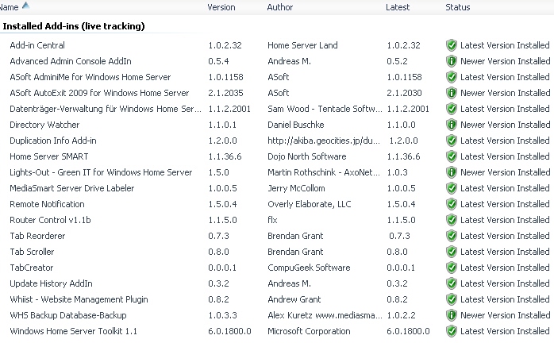Select the Home Server SMART add-in
The height and width of the screenshot is (343, 554).
tap(48, 156)
